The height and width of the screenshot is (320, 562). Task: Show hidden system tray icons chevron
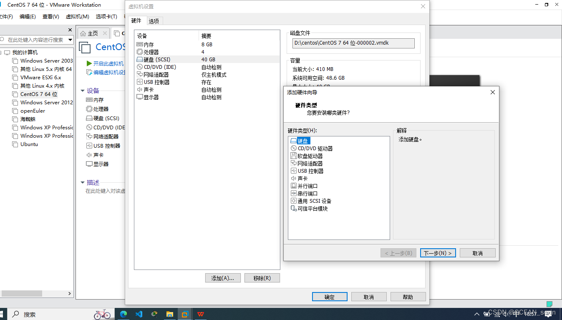pos(477,314)
